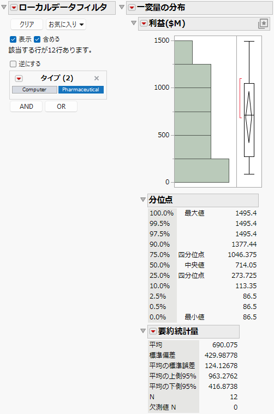274x414 pixels.
Task: Click the bottom histogram bar near 0
Action: (x=201, y=171)
